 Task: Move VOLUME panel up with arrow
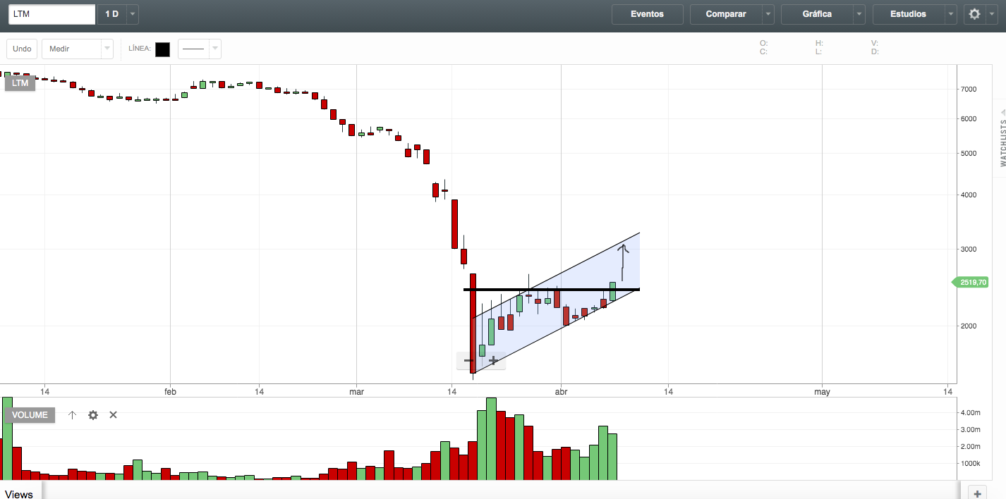pos(72,415)
